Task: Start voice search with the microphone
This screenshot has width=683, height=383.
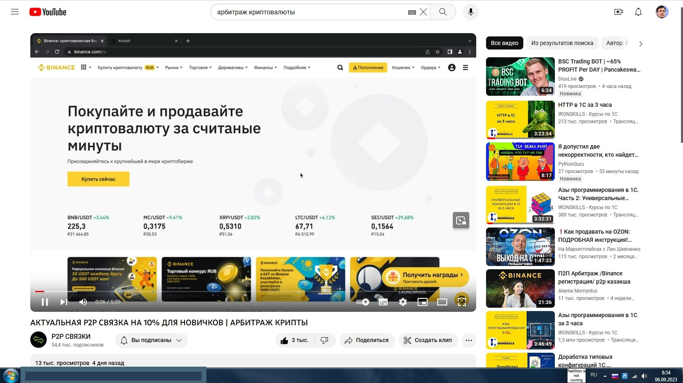Action: 471,12
